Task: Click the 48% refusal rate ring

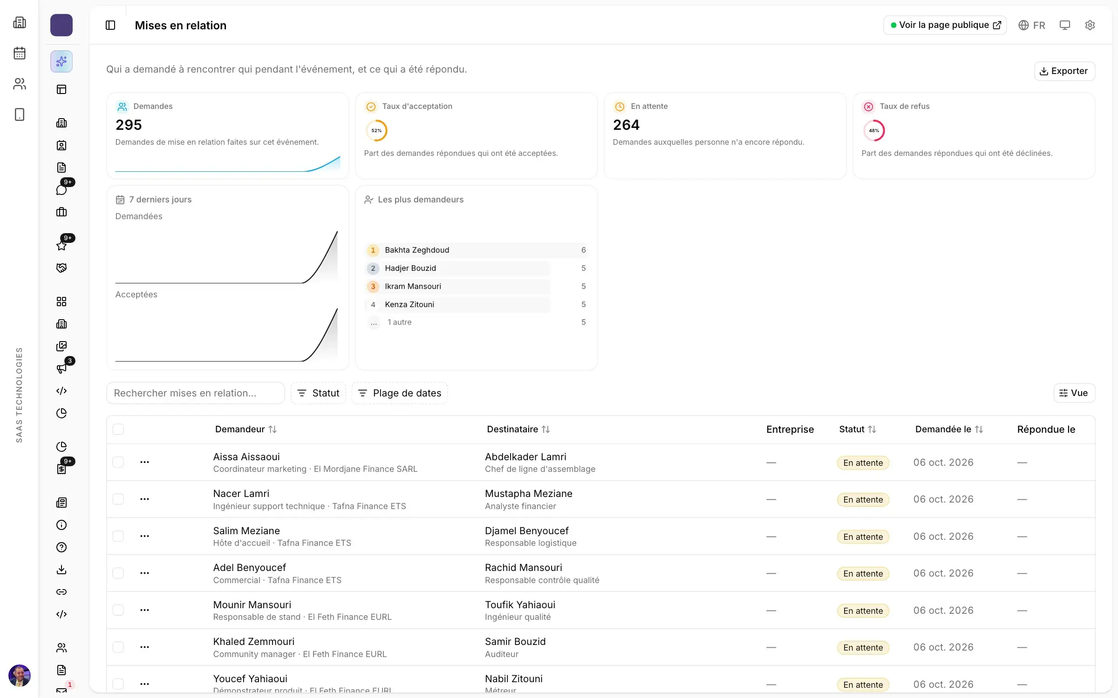Action: 874,131
